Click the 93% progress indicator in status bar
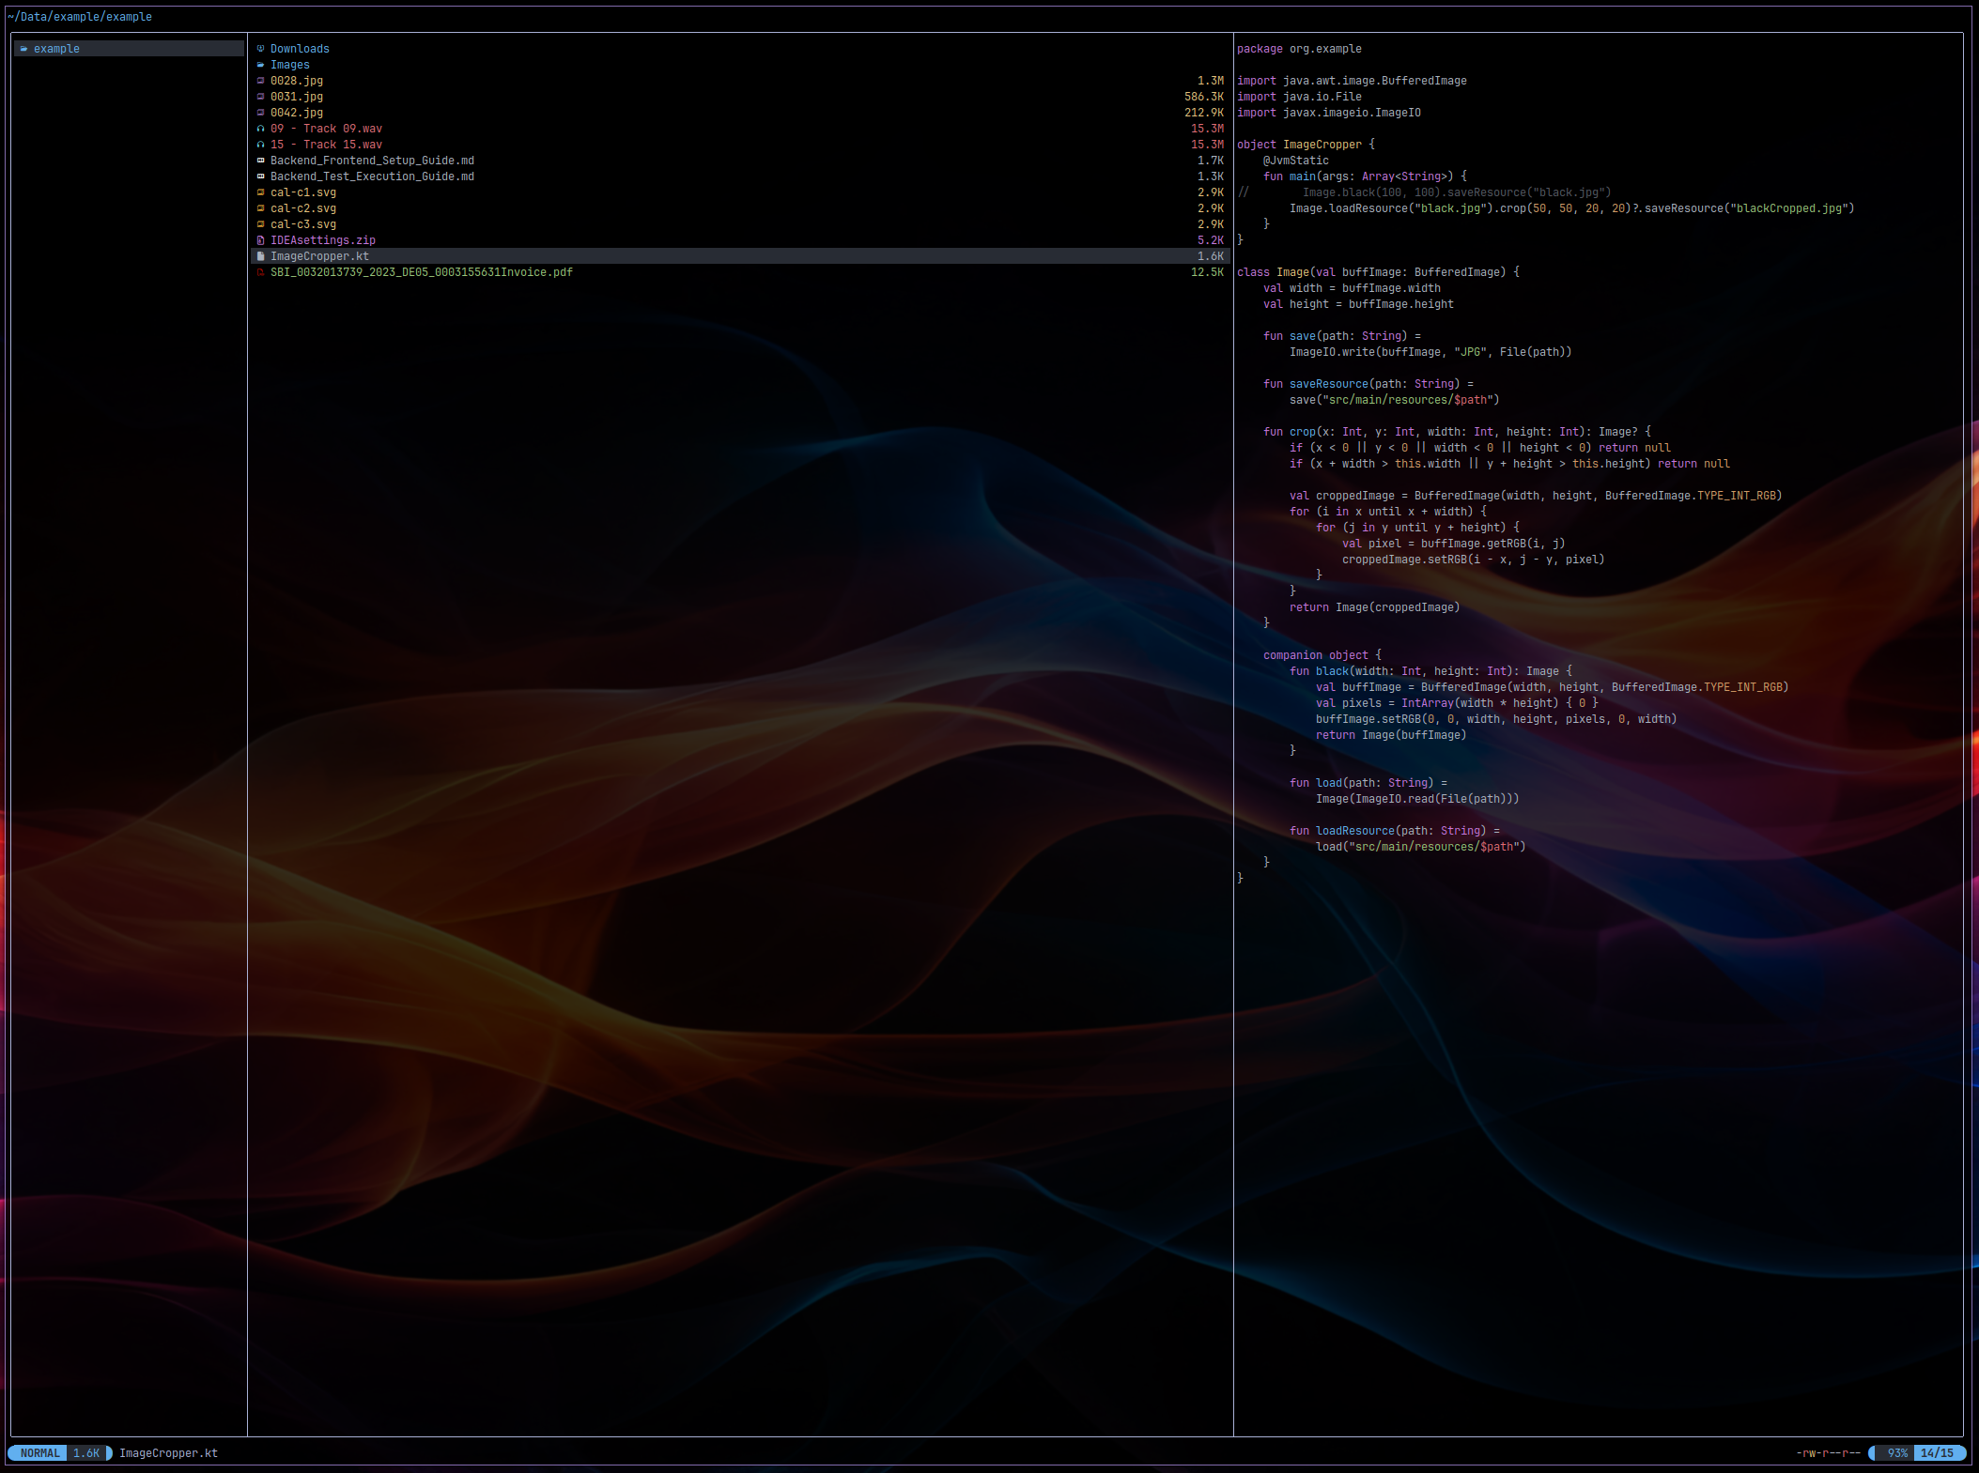Image resolution: width=1979 pixels, height=1473 pixels. 1897,1453
